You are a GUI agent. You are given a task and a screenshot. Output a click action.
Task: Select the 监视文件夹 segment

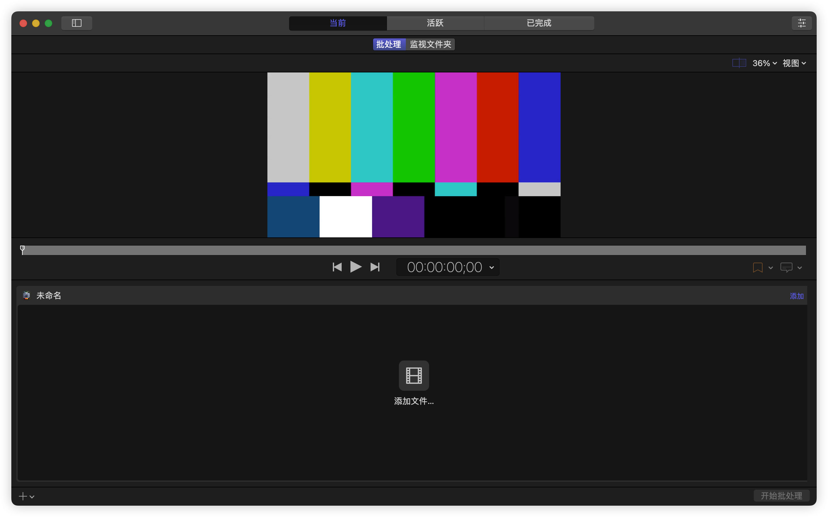coord(430,44)
